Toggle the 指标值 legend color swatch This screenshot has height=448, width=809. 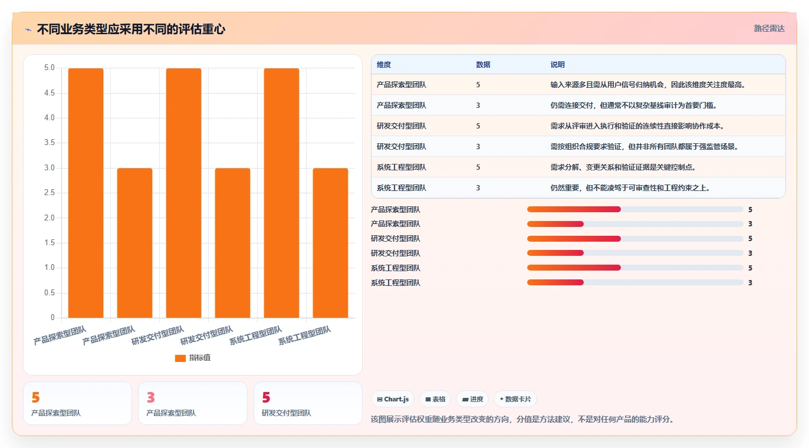click(x=180, y=358)
